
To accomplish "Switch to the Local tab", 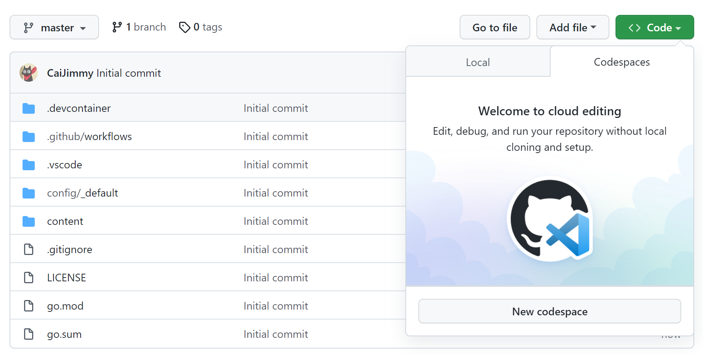I will (x=478, y=62).
